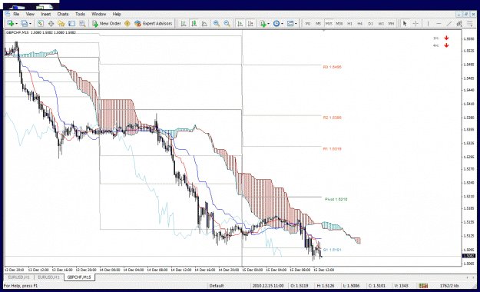Screen dimensions: 480x292
Task: Open the File menu
Action: (16, 14)
